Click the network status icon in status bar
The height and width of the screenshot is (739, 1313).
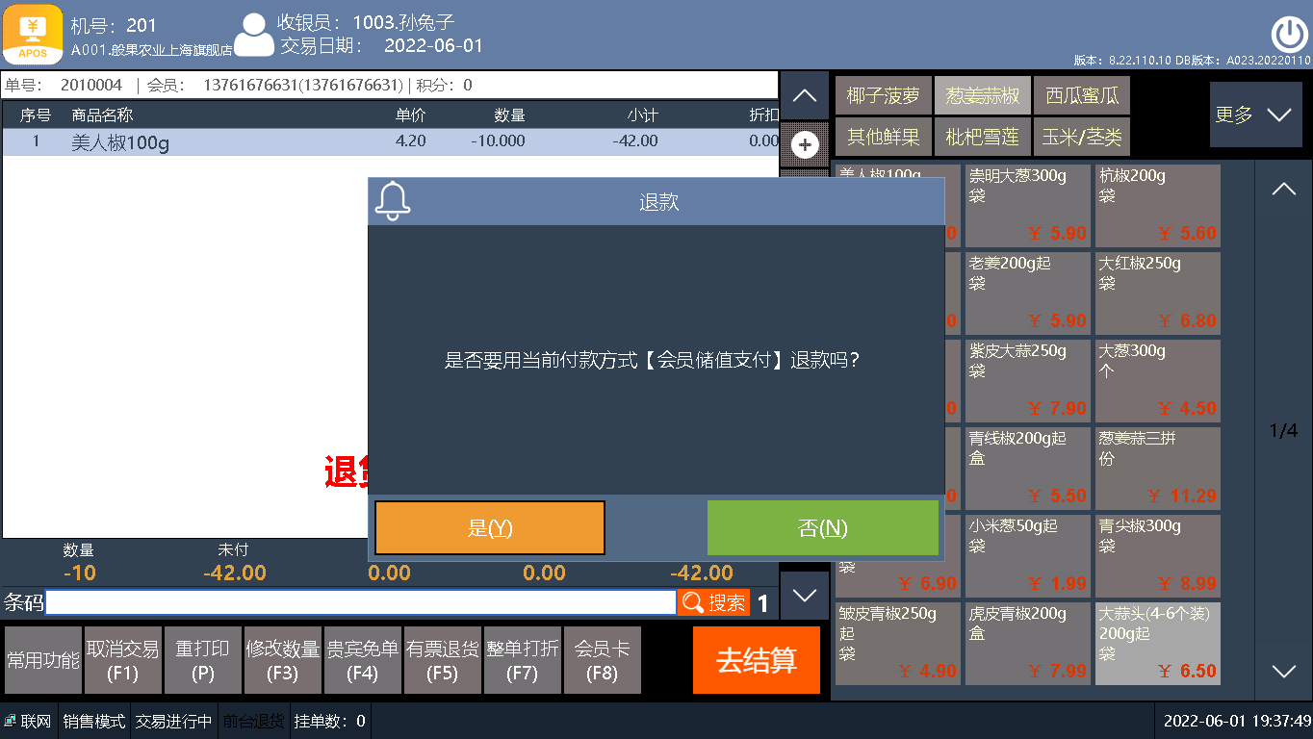[x=10, y=721]
